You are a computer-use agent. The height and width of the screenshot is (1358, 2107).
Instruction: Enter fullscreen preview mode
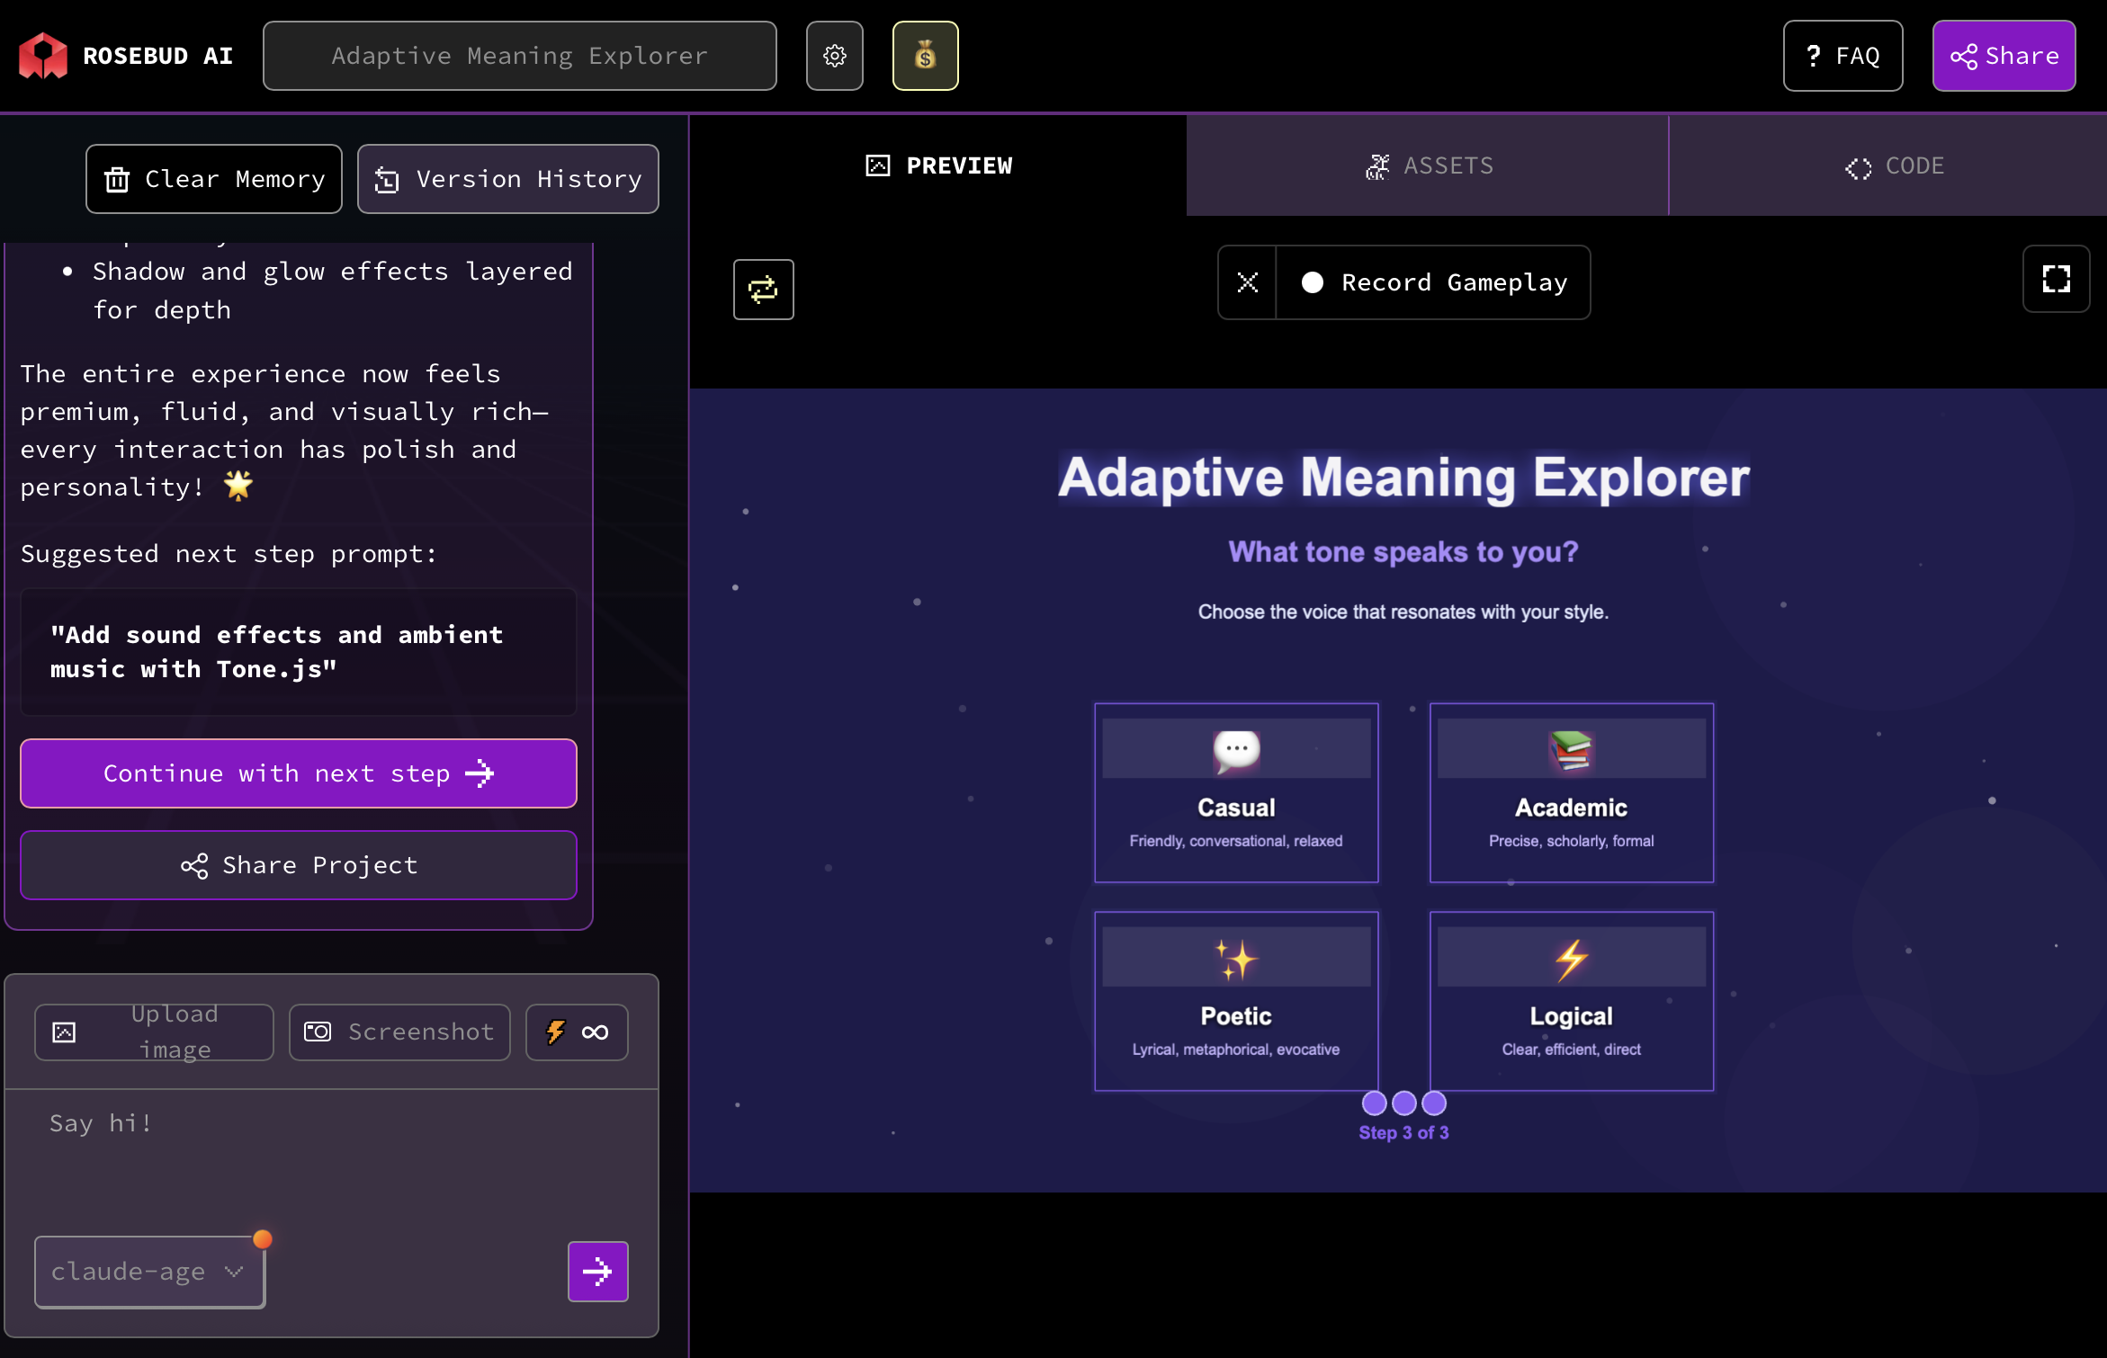point(2056,279)
